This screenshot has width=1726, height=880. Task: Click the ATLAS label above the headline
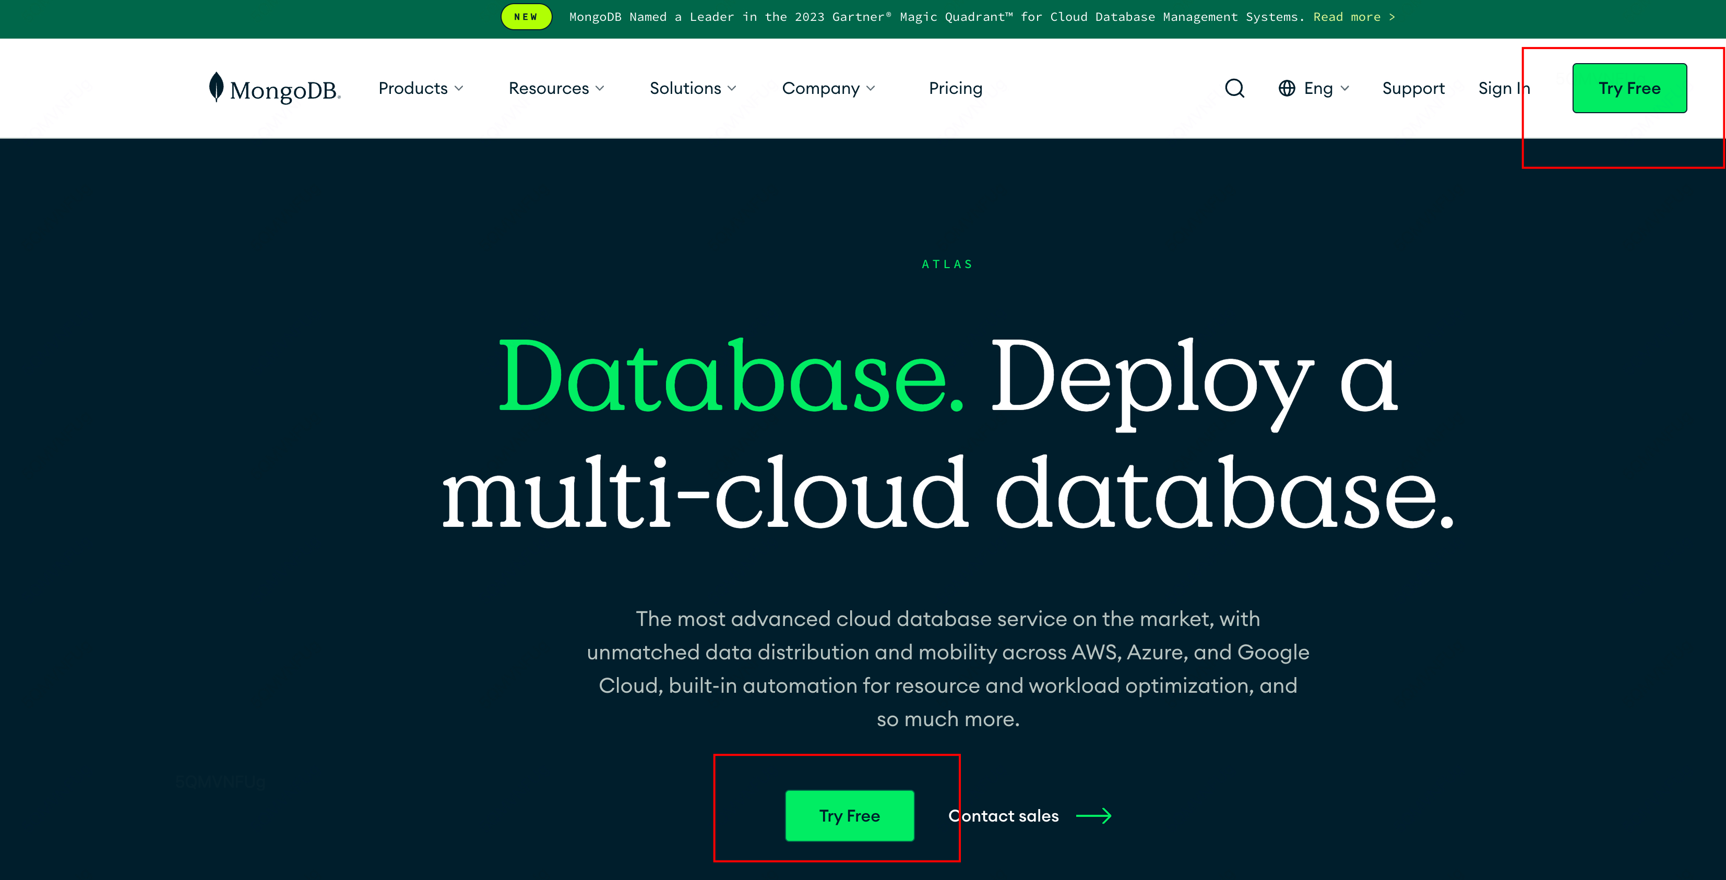[947, 263]
